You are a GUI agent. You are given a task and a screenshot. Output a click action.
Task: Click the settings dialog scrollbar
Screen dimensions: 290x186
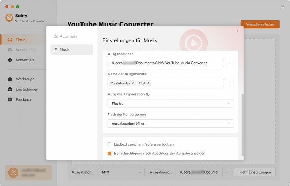point(242,125)
